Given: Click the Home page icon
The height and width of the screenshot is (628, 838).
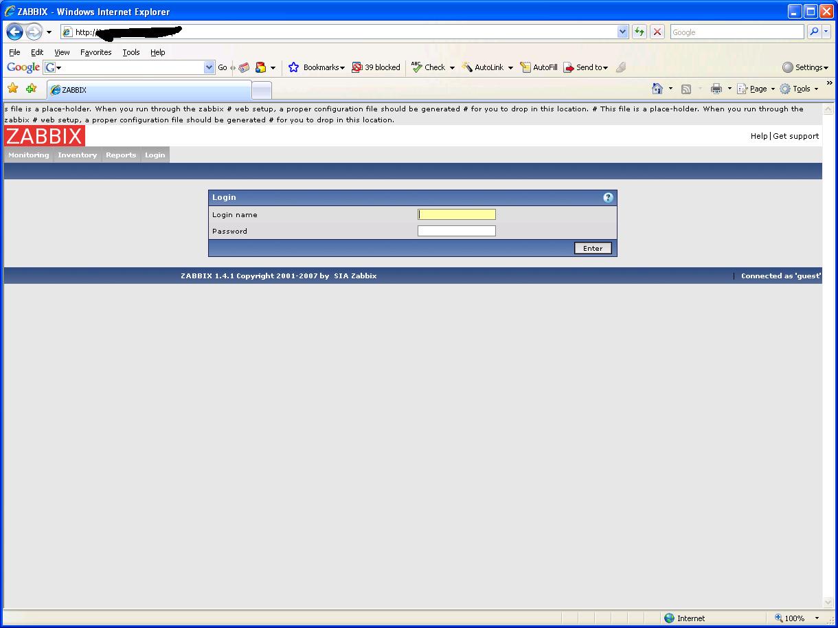Looking at the screenshot, I should 657,89.
